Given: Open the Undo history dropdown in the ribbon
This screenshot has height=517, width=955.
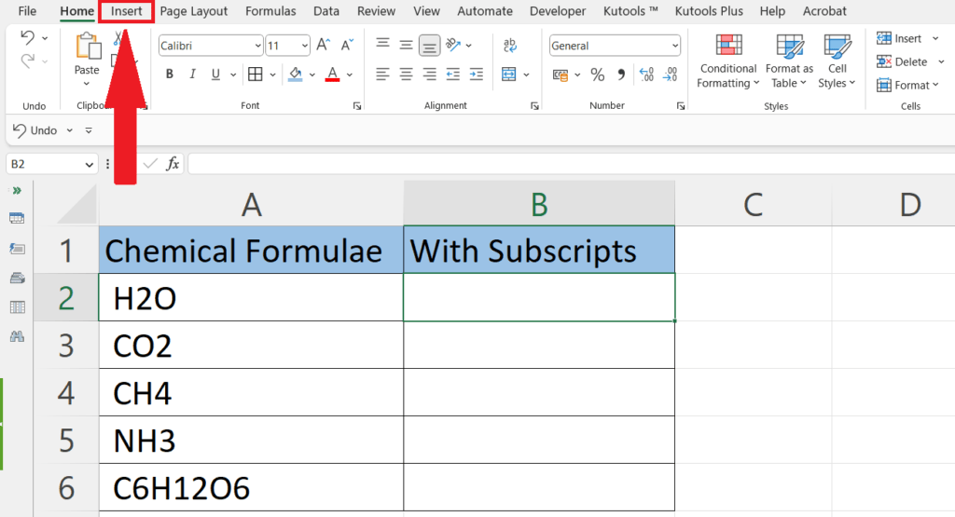Looking at the screenshot, I should 45,37.
